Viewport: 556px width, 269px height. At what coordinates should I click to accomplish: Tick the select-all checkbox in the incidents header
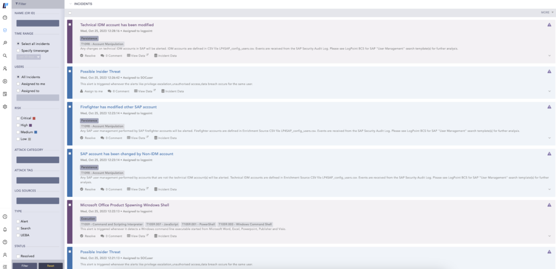pos(70,12)
